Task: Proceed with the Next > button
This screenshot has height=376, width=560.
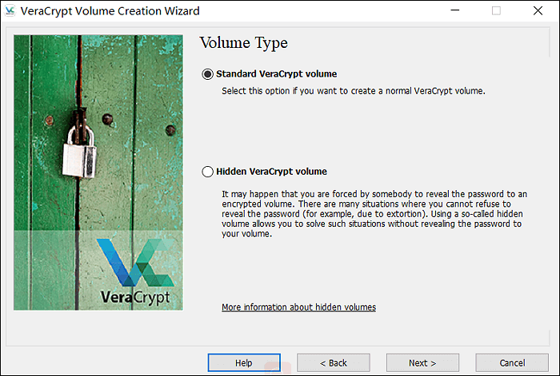Action: [x=422, y=362]
